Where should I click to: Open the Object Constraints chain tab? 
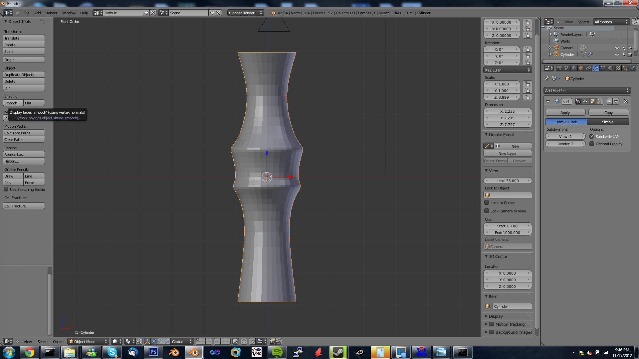pos(588,68)
